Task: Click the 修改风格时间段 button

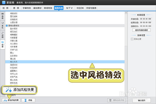Action: pos(141,30)
